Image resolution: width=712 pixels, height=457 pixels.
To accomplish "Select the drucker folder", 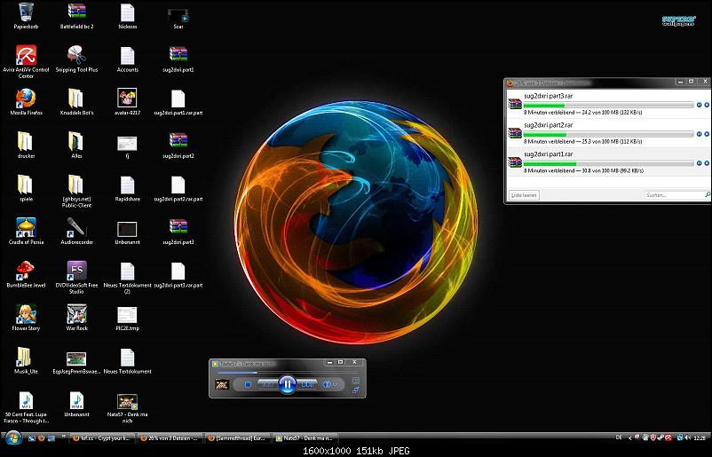I will point(26,146).
